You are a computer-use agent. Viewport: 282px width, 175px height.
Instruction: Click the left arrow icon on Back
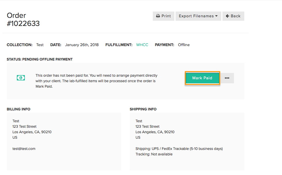[x=228, y=16]
